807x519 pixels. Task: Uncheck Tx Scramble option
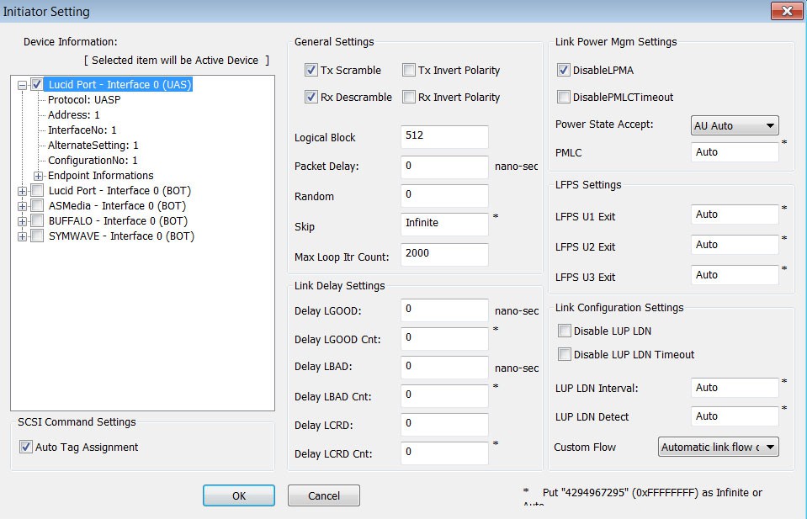[x=311, y=70]
